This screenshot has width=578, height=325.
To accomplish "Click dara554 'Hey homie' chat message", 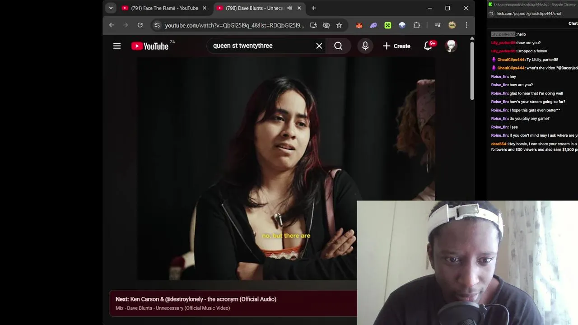I will tap(534, 147).
